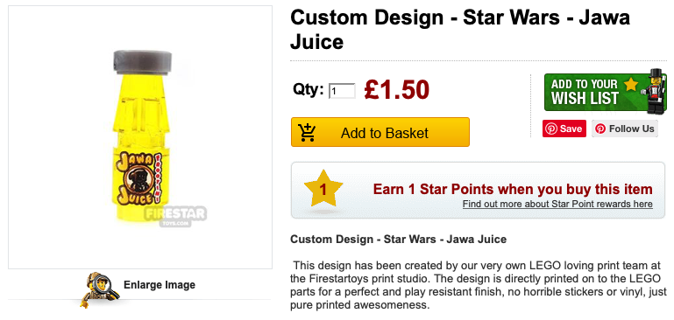Click the shopping cart icon on Add to Basket

point(307,133)
